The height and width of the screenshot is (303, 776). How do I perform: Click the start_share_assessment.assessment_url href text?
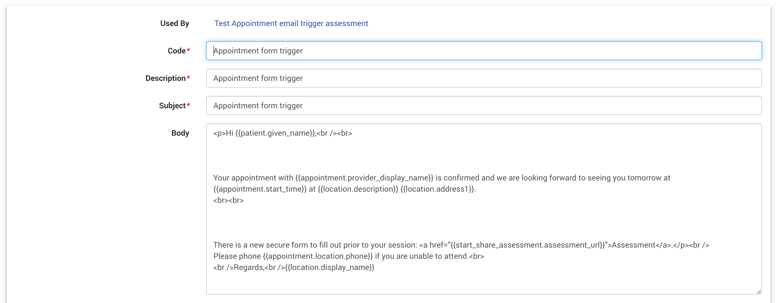point(527,245)
